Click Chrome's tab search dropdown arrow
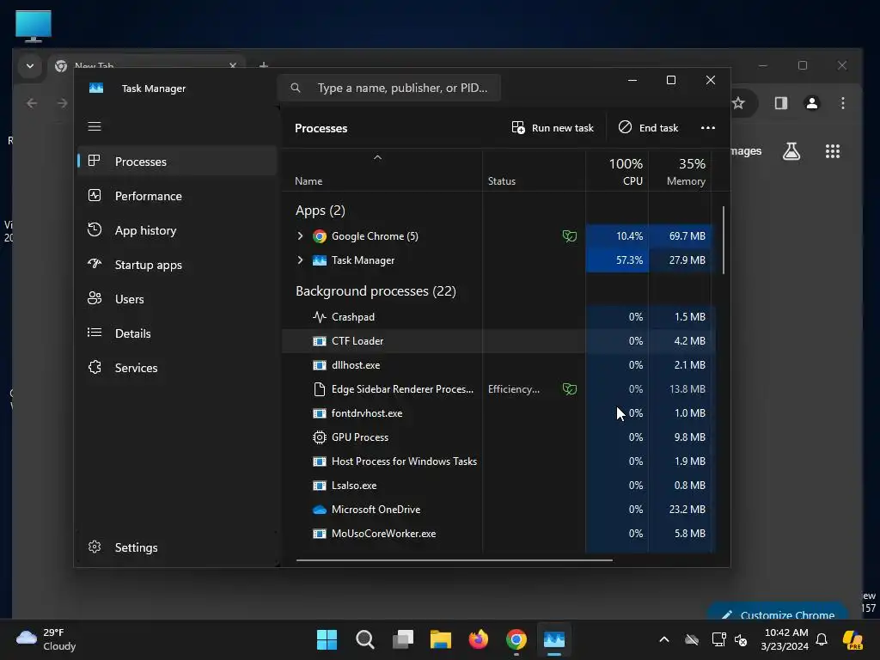Viewport: 880px width, 660px height. tap(30, 65)
